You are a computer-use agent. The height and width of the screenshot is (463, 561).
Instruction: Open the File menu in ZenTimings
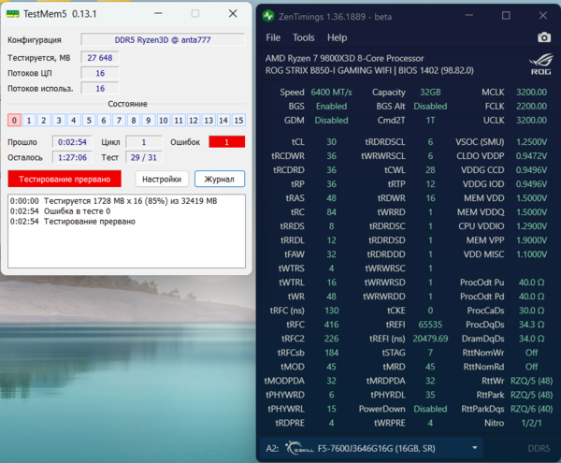[x=273, y=37]
